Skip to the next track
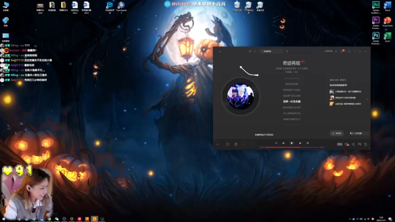 [x=300, y=143]
